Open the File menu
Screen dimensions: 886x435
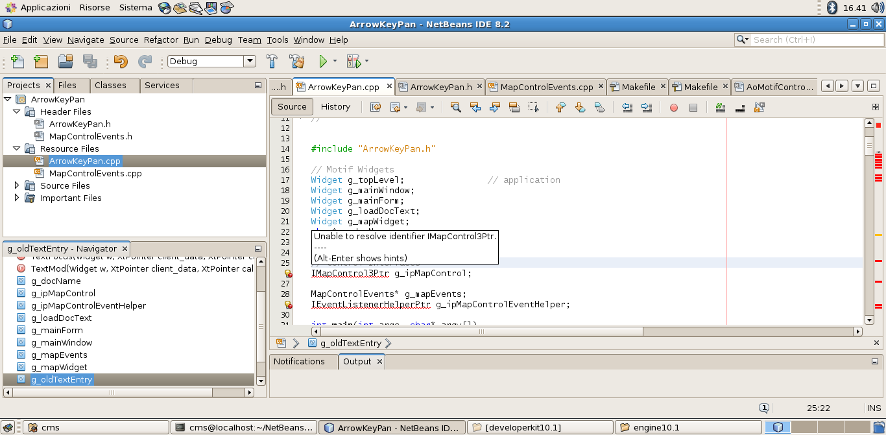10,40
